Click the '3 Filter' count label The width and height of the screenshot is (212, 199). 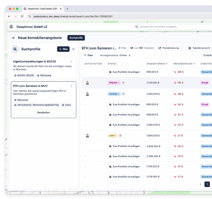point(123,48)
